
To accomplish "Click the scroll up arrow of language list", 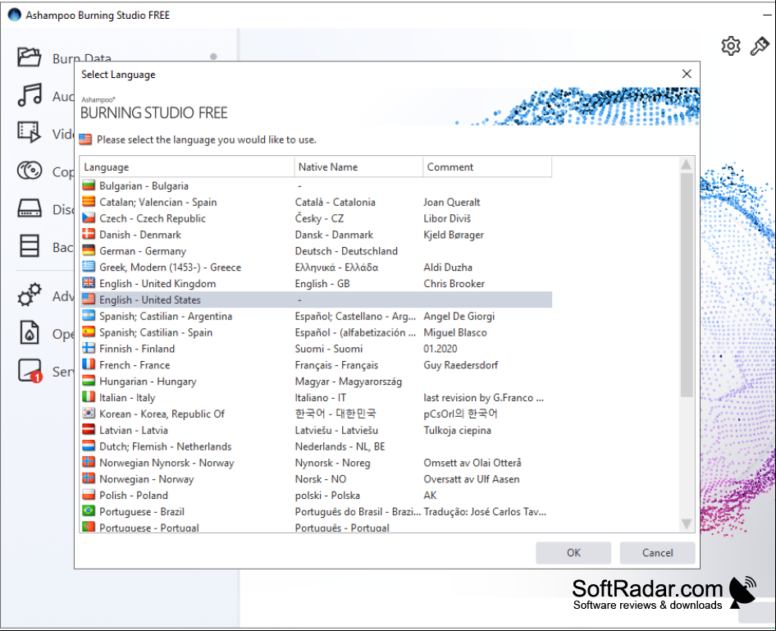I will click(x=687, y=164).
